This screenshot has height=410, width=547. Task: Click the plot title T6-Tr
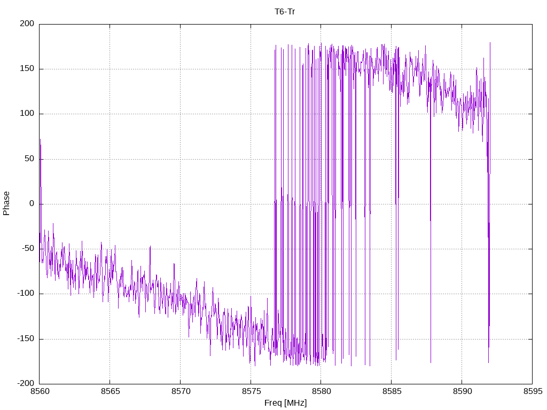[285, 12]
